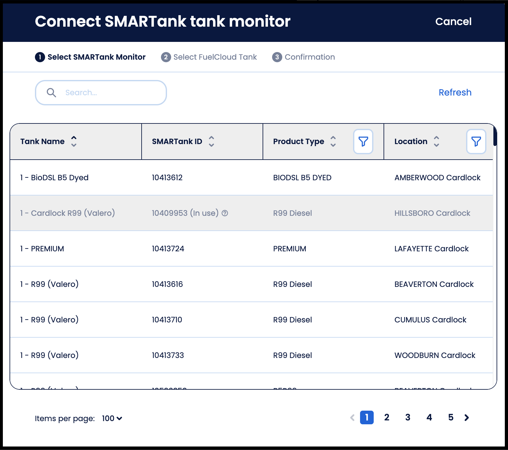Image resolution: width=508 pixels, height=450 pixels.
Task: Go to page 4
Action: (x=429, y=418)
